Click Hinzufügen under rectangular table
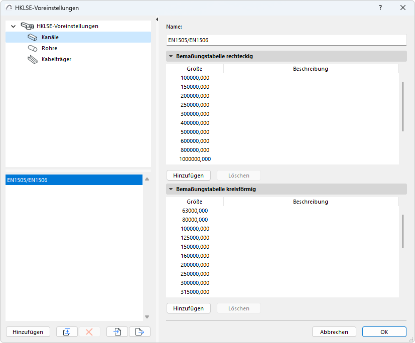 [x=188, y=176]
